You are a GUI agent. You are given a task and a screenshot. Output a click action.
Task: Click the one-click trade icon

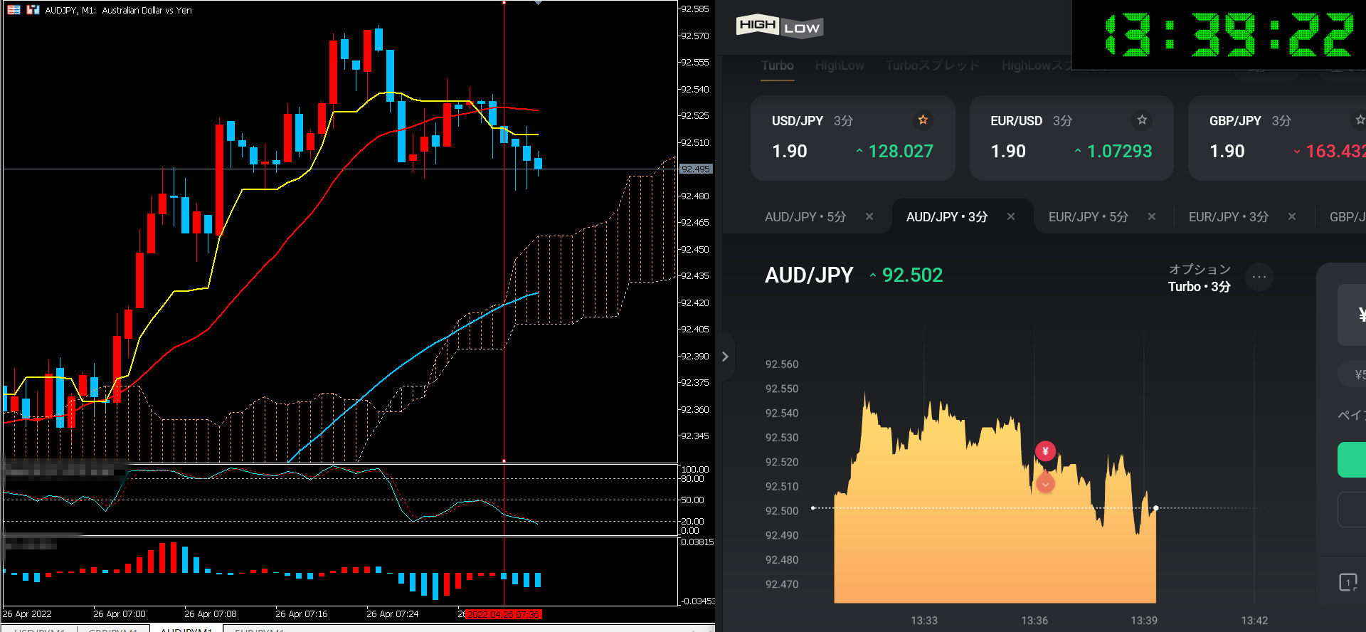[x=1348, y=582]
